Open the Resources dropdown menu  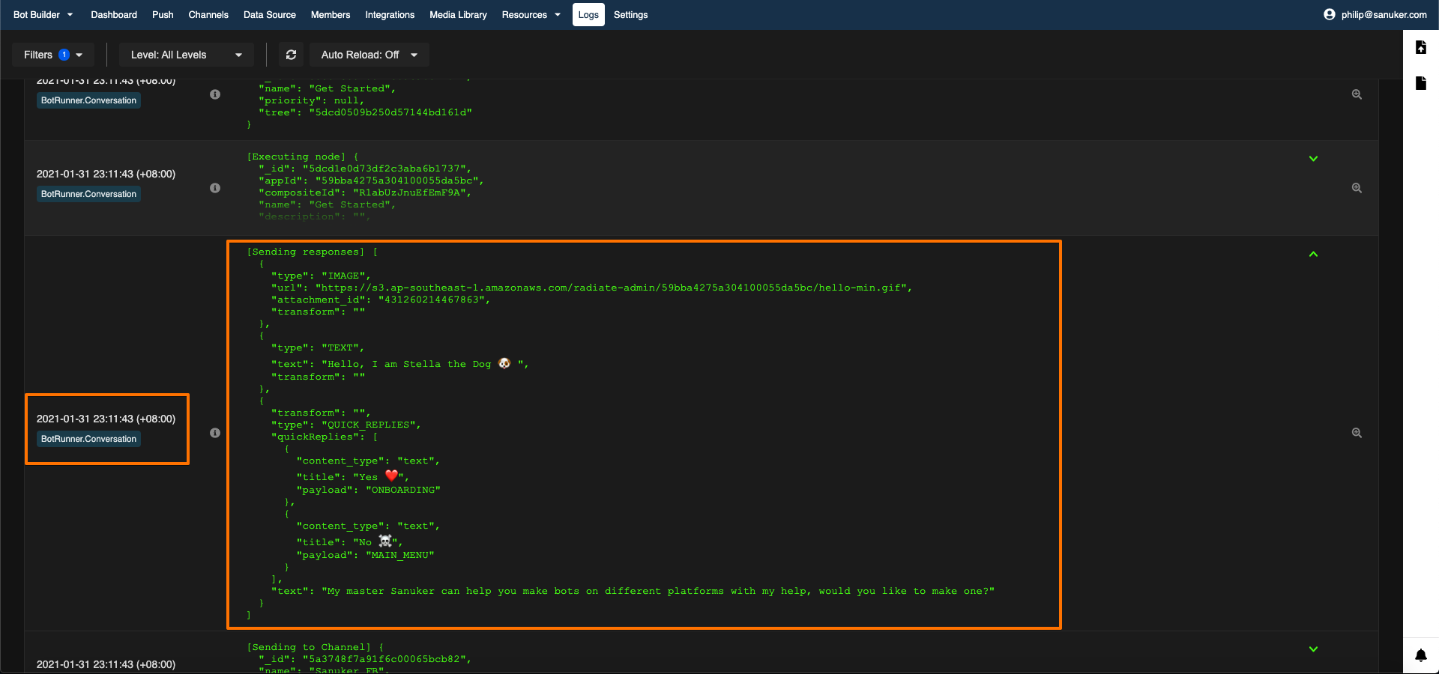pos(531,14)
